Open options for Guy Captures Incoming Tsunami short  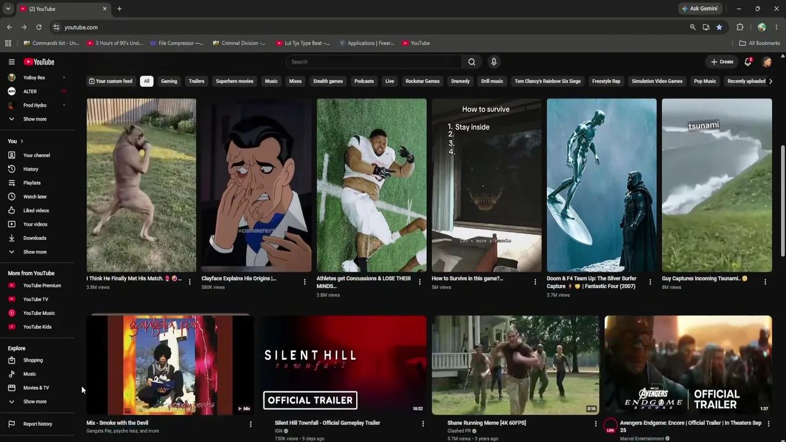click(765, 282)
